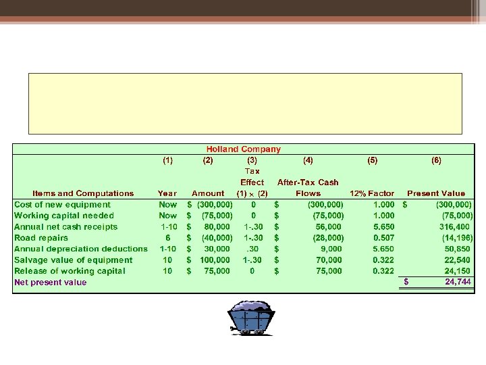The height and width of the screenshot is (365, 486).
Task: Click the 'Items and Computations' column header
Action: pos(83,193)
